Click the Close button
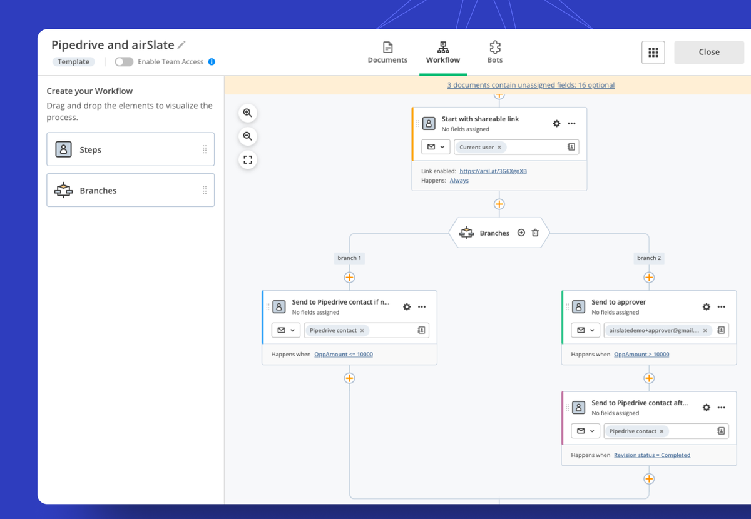 [x=709, y=53]
